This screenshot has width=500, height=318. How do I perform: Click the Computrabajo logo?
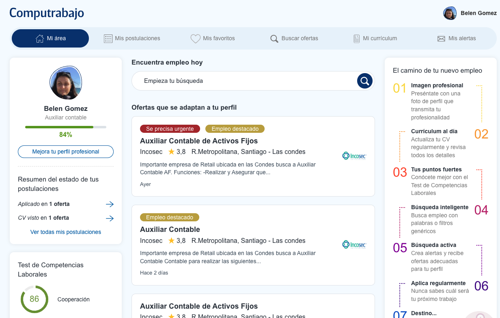click(47, 13)
